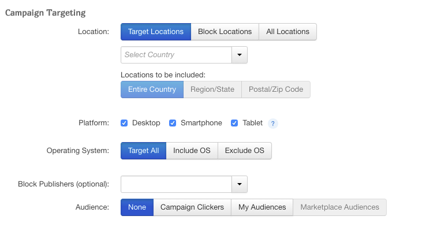Viewport: 426px width, 231px height.
Task: Select Target All operating systems
Action: [x=143, y=151]
